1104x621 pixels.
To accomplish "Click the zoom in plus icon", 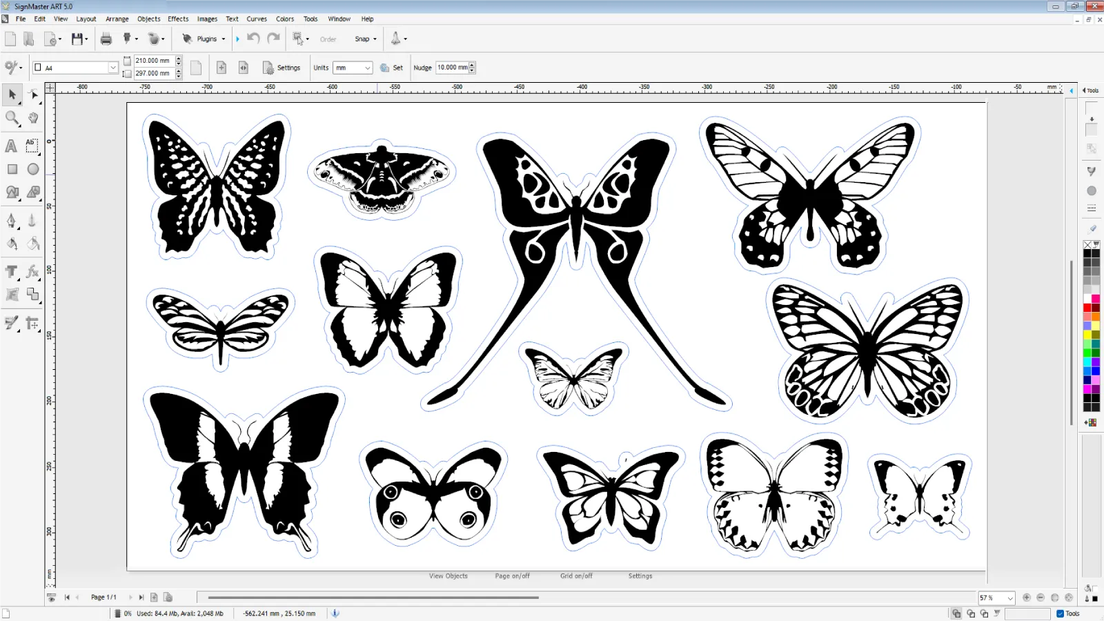I will click(x=1027, y=598).
